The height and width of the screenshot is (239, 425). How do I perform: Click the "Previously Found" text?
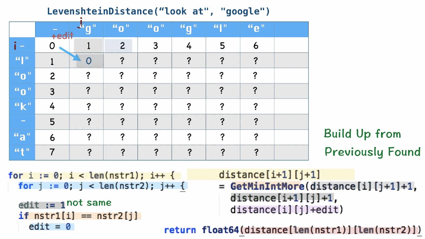tap(373, 152)
